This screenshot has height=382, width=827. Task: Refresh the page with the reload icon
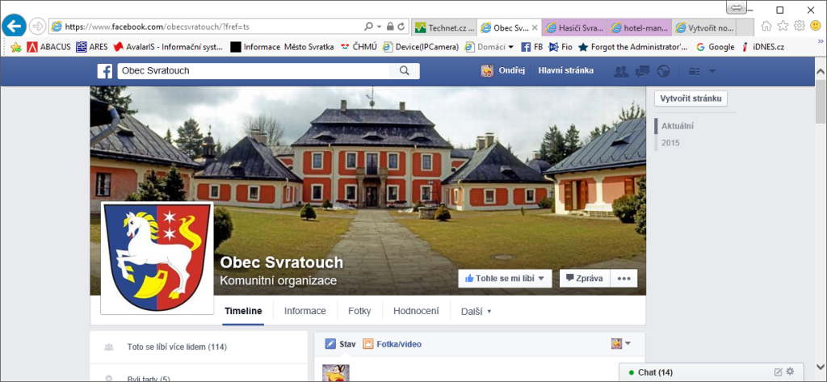[x=401, y=27]
